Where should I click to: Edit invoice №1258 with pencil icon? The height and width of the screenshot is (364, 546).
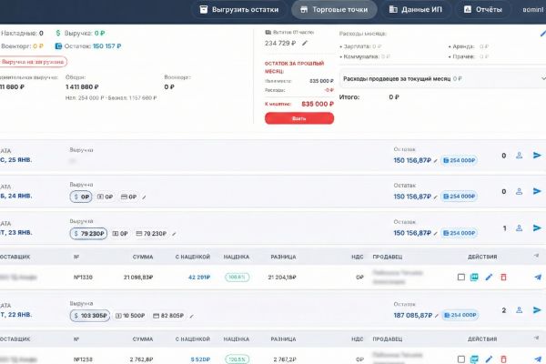click(x=489, y=359)
